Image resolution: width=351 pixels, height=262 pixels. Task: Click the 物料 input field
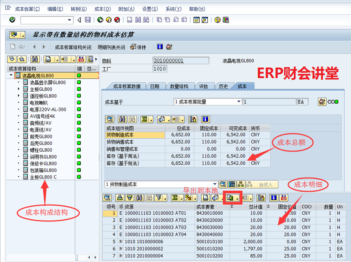pyautogui.click(x=181, y=60)
